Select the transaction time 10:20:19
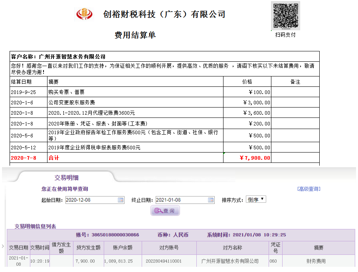The image size is (358, 272). (x=40, y=261)
